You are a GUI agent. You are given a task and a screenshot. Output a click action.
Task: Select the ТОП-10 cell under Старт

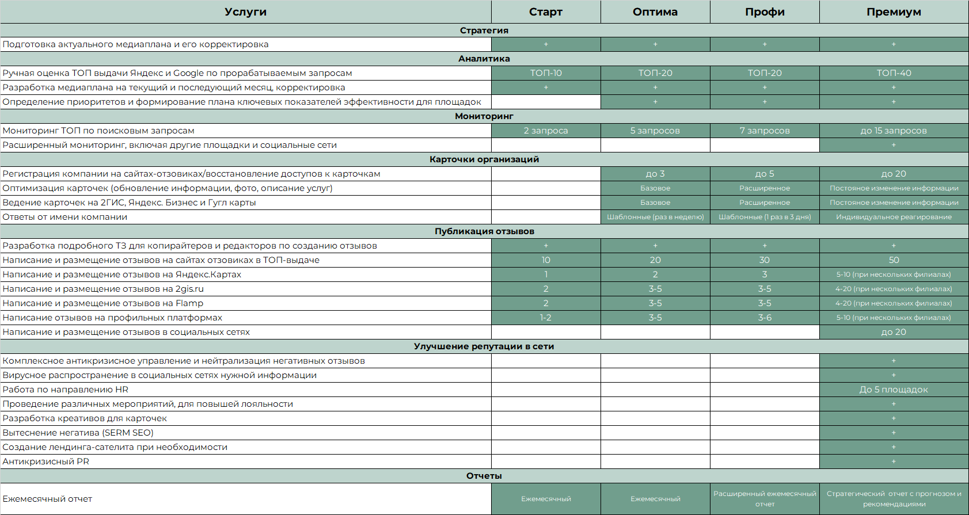[x=545, y=73]
